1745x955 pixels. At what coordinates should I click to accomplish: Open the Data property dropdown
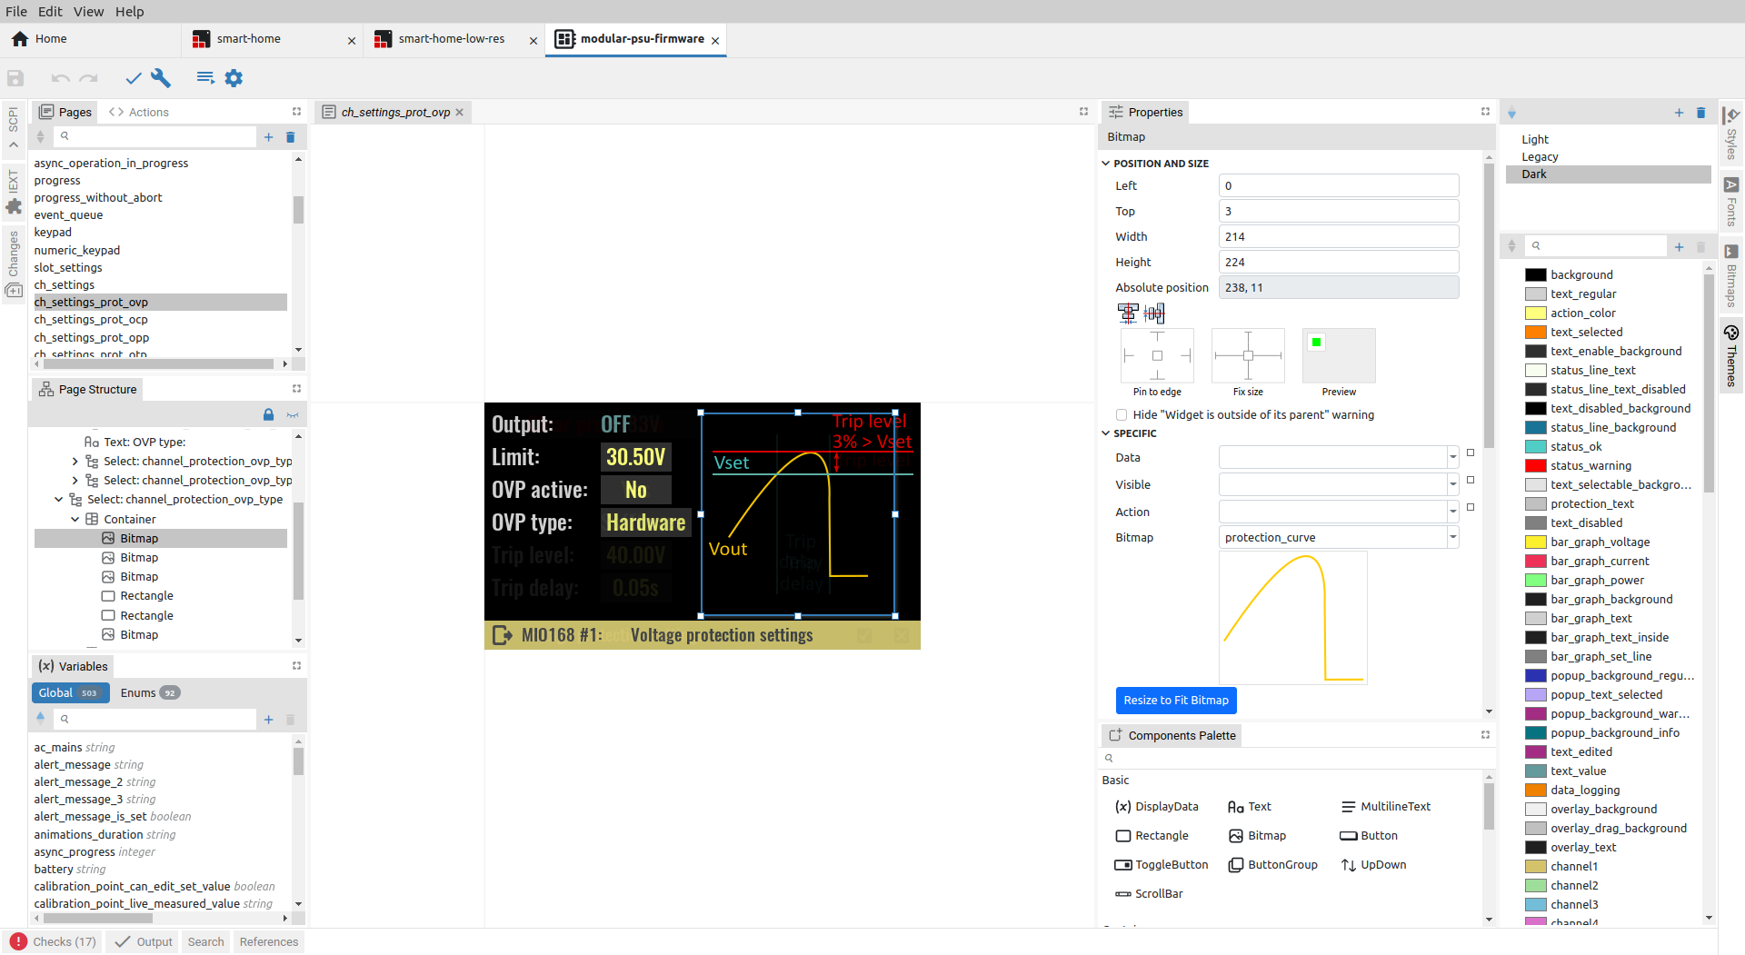(x=1452, y=458)
